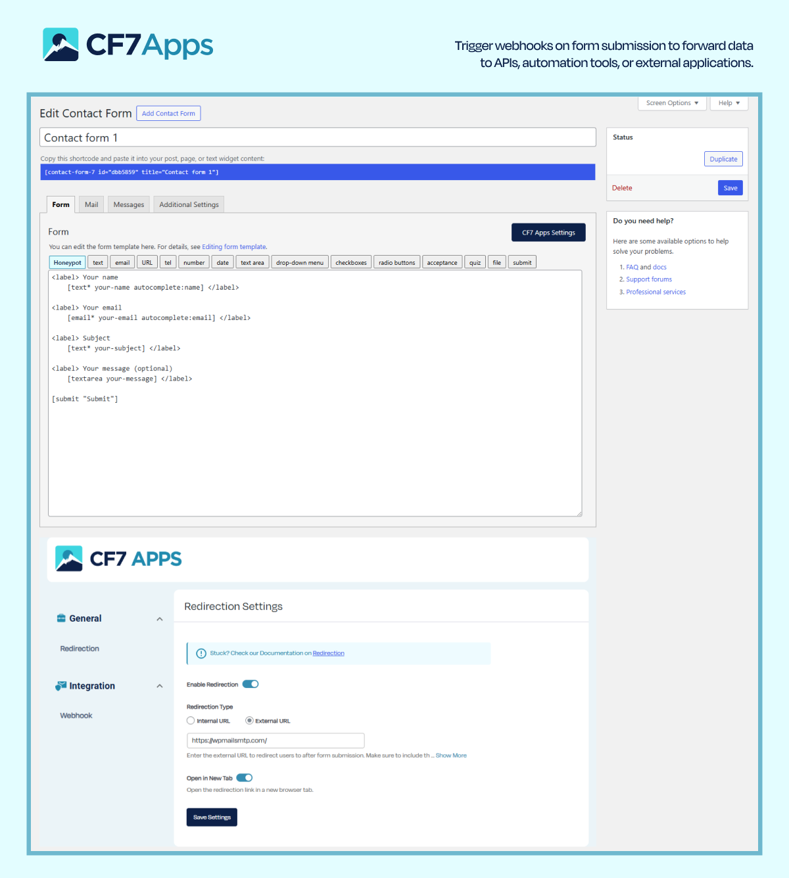Select the Internal URL radio button

pos(190,720)
